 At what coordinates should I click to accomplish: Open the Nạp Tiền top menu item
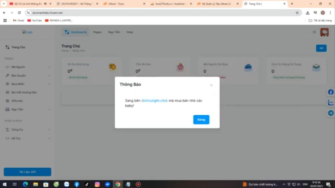114,32
